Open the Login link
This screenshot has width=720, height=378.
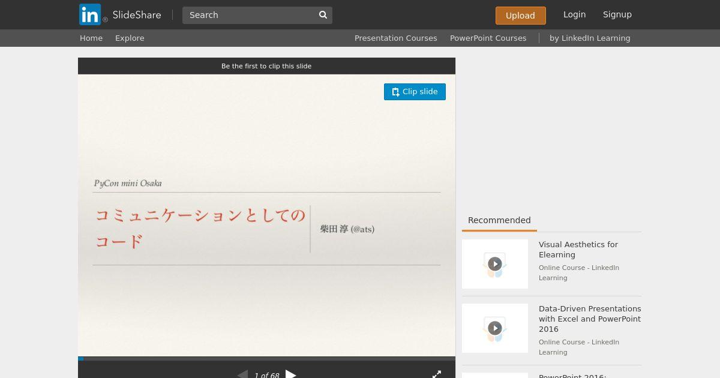574,14
